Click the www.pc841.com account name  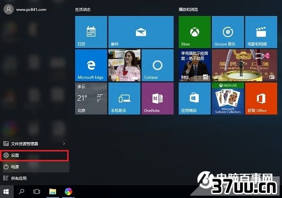coord(31,9)
